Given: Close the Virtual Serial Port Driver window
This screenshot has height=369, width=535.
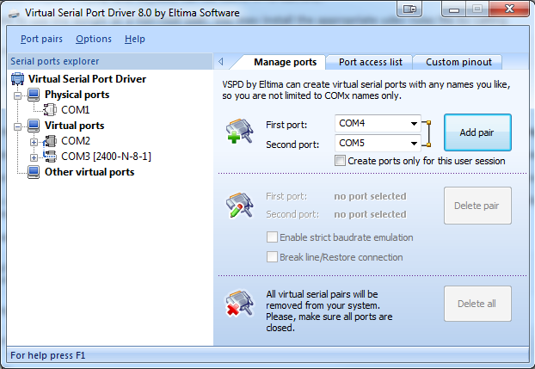Looking at the screenshot, I should [509, 9].
